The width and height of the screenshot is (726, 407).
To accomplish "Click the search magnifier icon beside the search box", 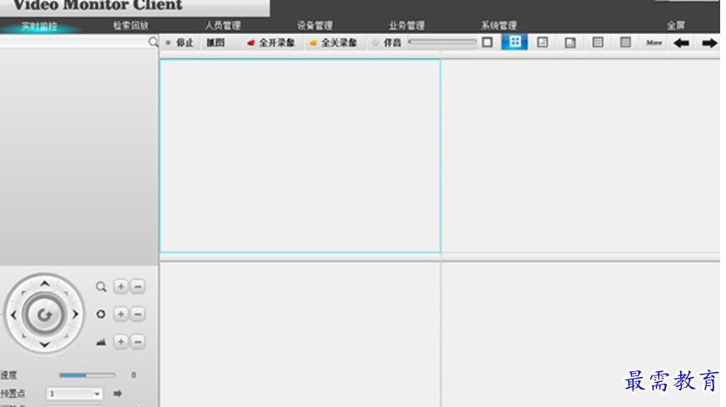I will [153, 42].
